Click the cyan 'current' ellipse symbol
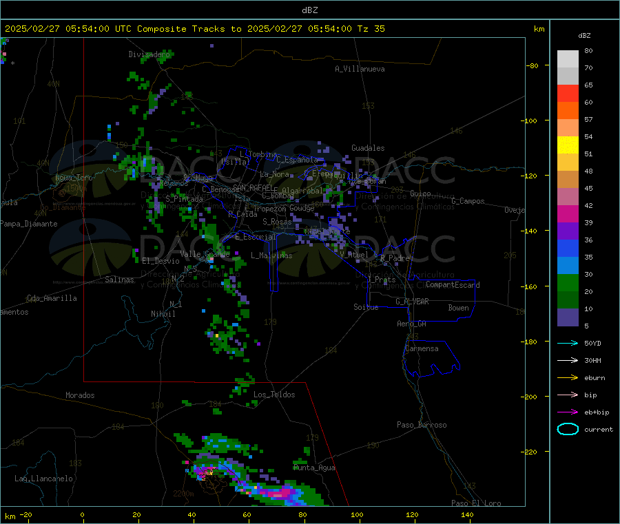The height and width of the screenshot is (524, 620). (x=568, y=429)
